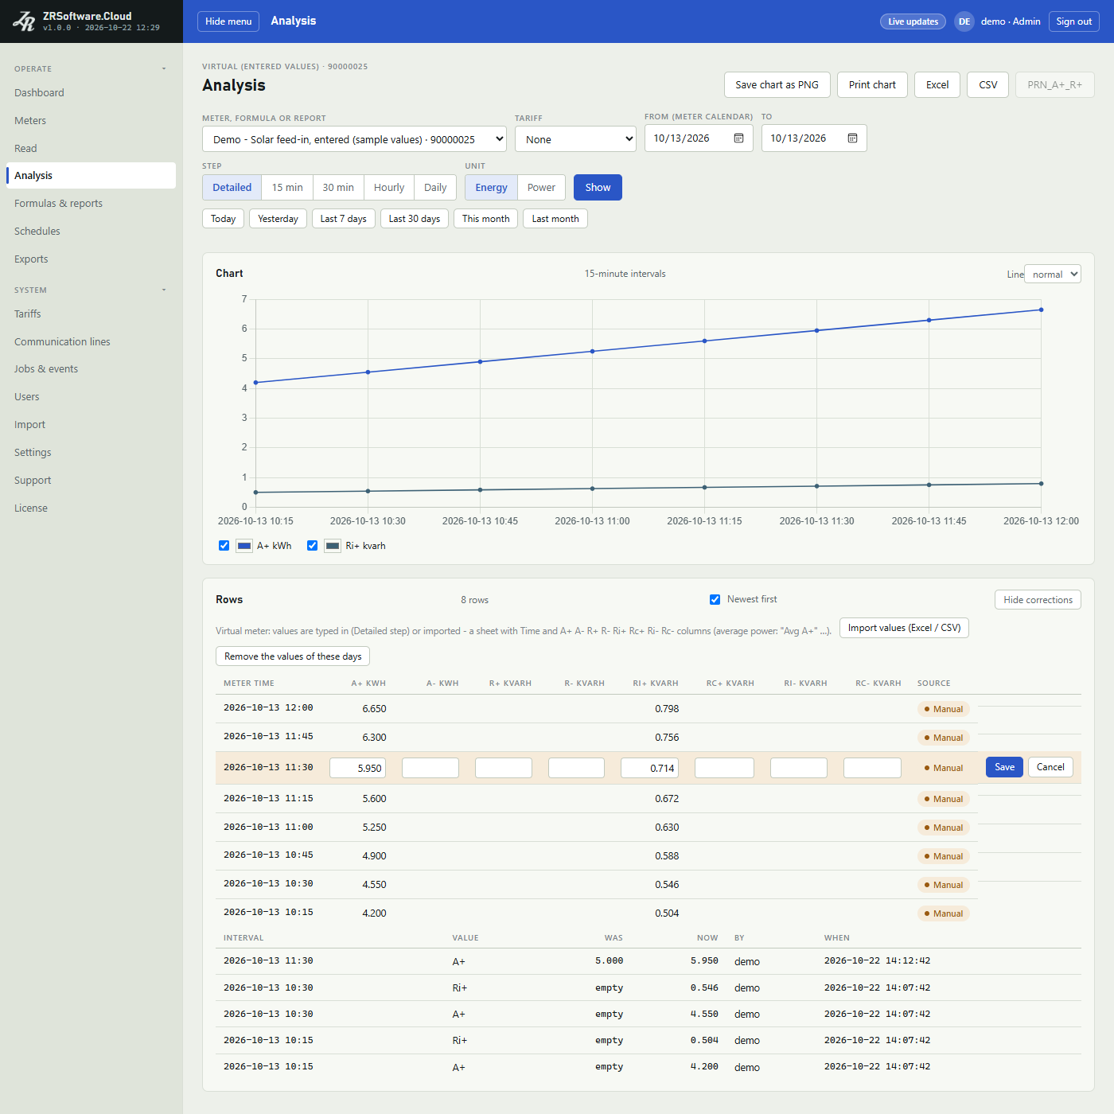Viewport: 1114px width, 1114px height.
Task: Switch step to Hourly
Action: (389, 188)
